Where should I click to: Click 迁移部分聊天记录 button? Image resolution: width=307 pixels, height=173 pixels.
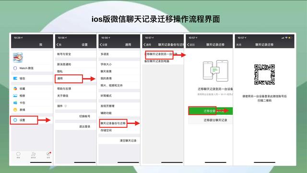pos(211,120)
